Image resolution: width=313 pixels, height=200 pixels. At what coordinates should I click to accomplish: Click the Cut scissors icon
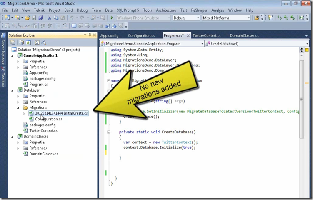(49, 18)
